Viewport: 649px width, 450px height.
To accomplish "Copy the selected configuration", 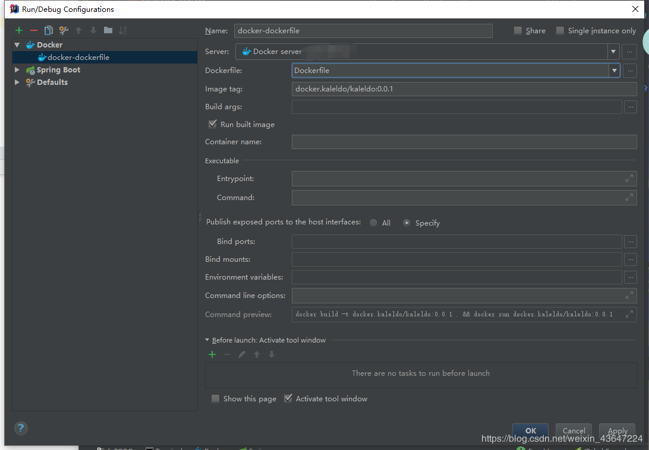I will 49,30.
